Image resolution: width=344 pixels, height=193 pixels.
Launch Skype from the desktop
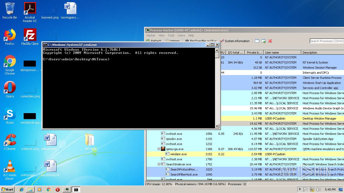(x=10, y=116)
